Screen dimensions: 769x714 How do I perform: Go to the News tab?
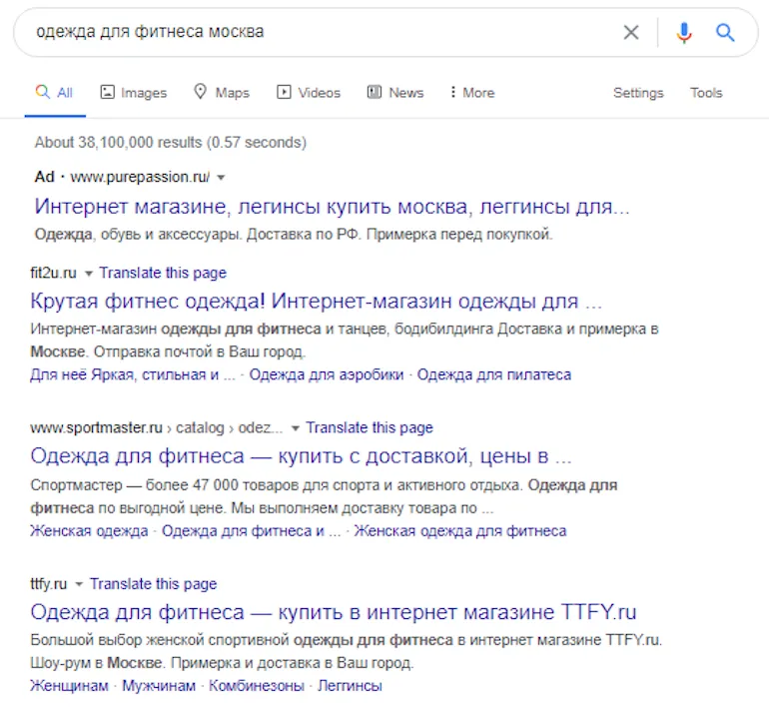tap(395, 93)
